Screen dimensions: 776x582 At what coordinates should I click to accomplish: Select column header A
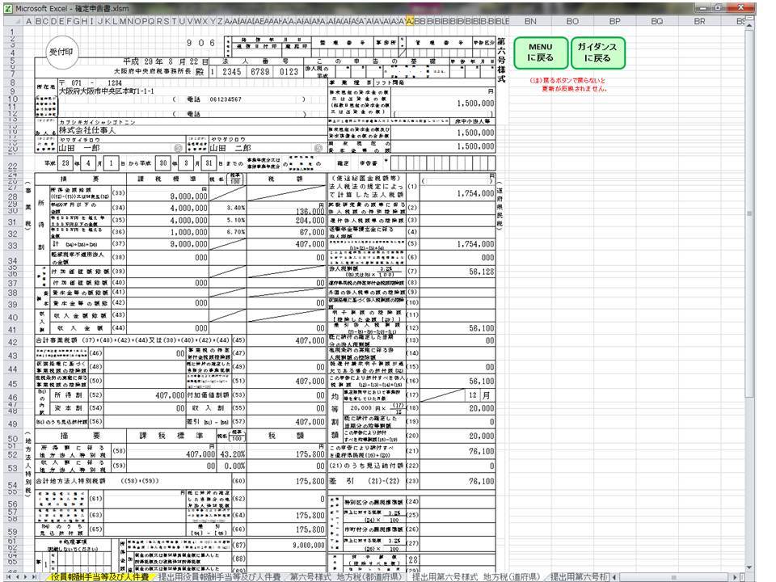click(29, 21)
